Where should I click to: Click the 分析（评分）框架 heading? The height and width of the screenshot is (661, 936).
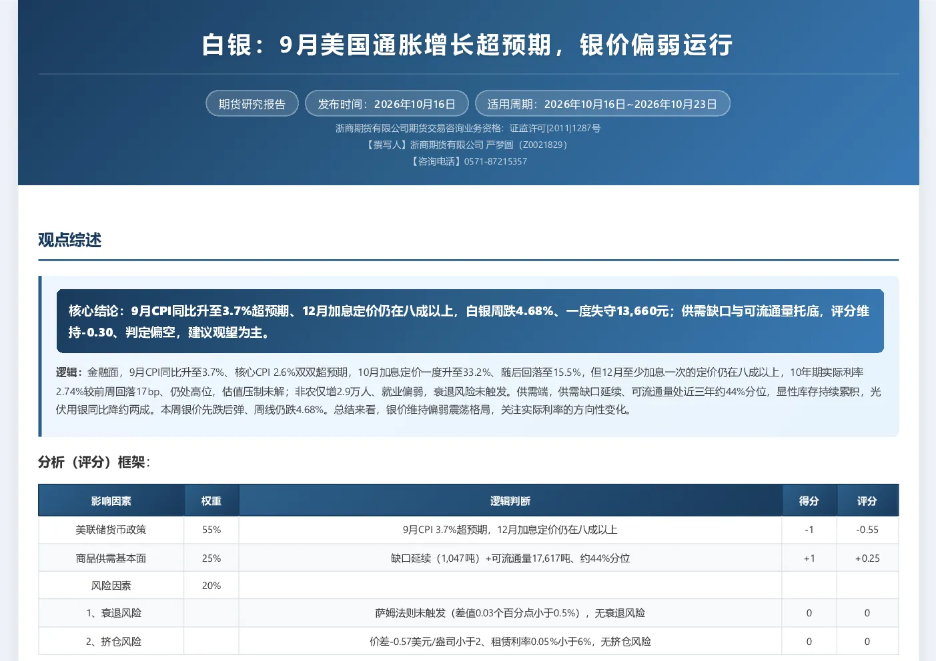tap(94, 462)
